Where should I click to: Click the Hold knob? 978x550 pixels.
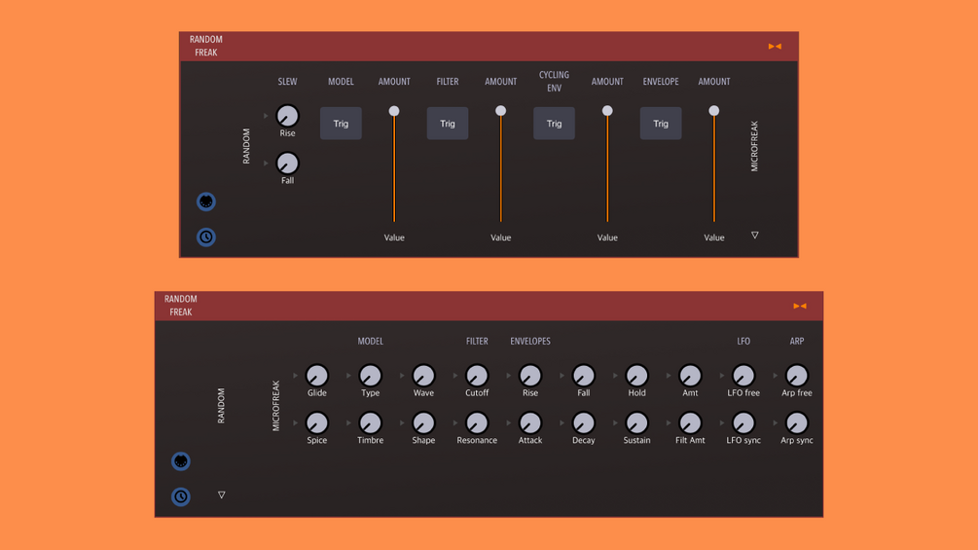(x=636, y=376)
